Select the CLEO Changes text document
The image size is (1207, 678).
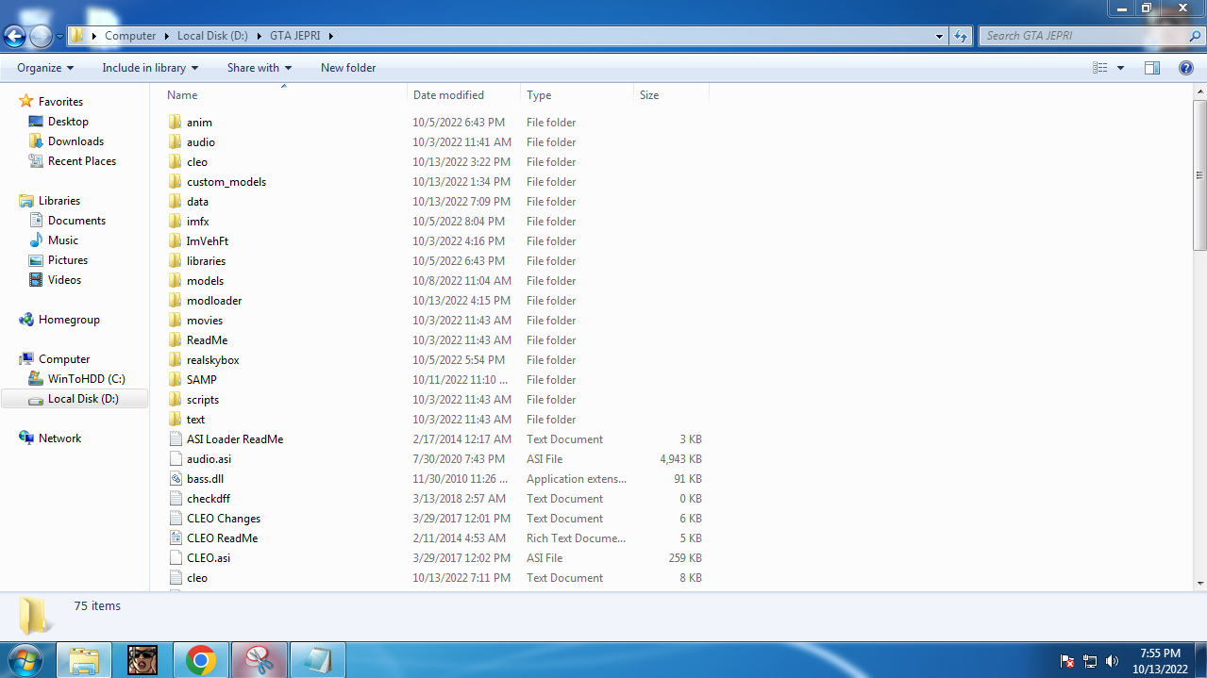(x=224, y=519)
